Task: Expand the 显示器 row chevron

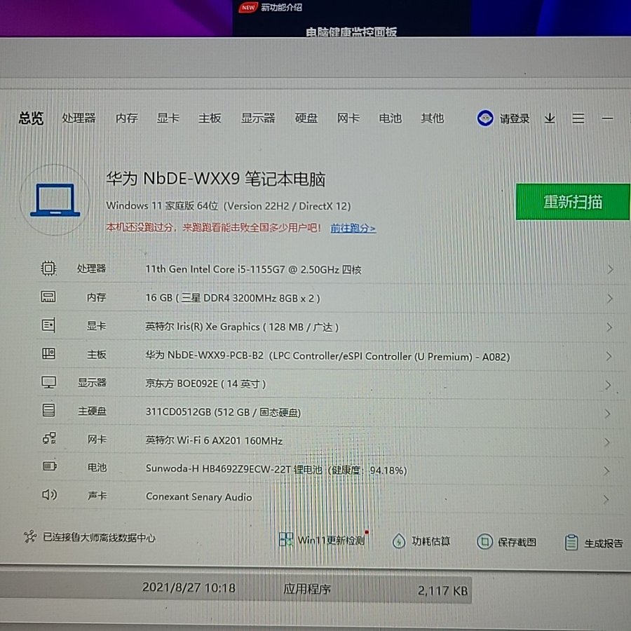Action: (609, 385)
